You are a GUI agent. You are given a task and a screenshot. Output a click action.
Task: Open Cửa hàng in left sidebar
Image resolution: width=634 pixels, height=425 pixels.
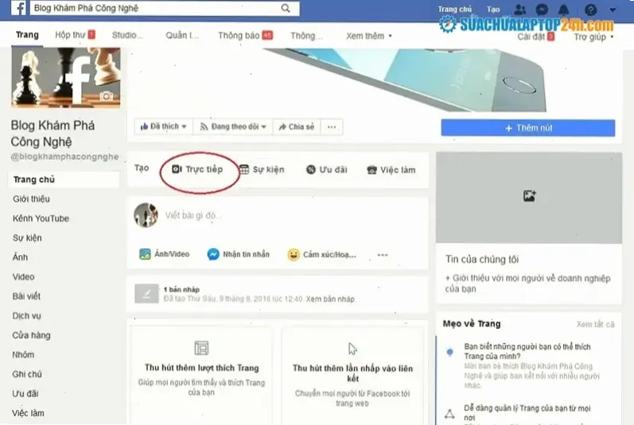click(32, 335)
